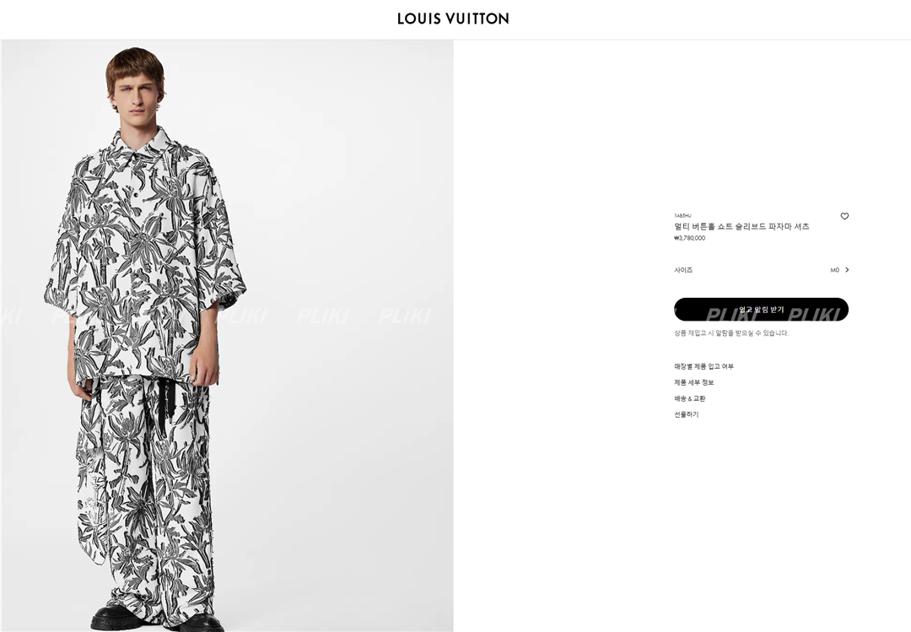The height and width of the screenshot is (632, 911).
Task: Click the product code 1AB5HU
Action: coord(682,216)
